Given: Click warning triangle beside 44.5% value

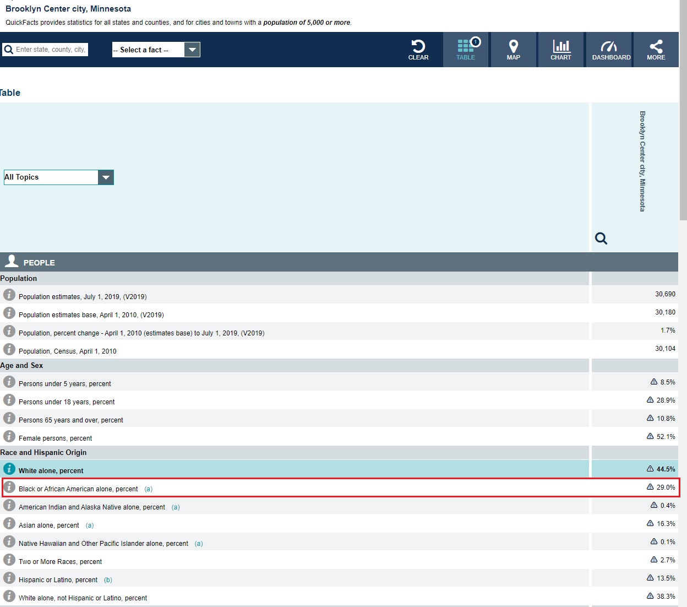Looking at the screenshot, I should [650, 469].
